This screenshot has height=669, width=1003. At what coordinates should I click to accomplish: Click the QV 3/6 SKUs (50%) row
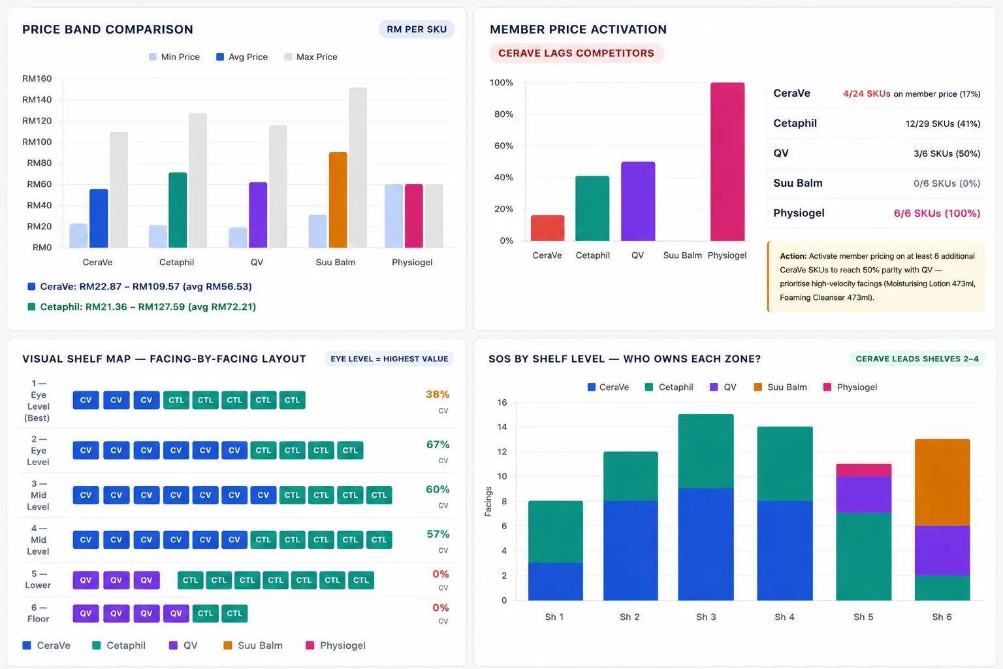876,154
